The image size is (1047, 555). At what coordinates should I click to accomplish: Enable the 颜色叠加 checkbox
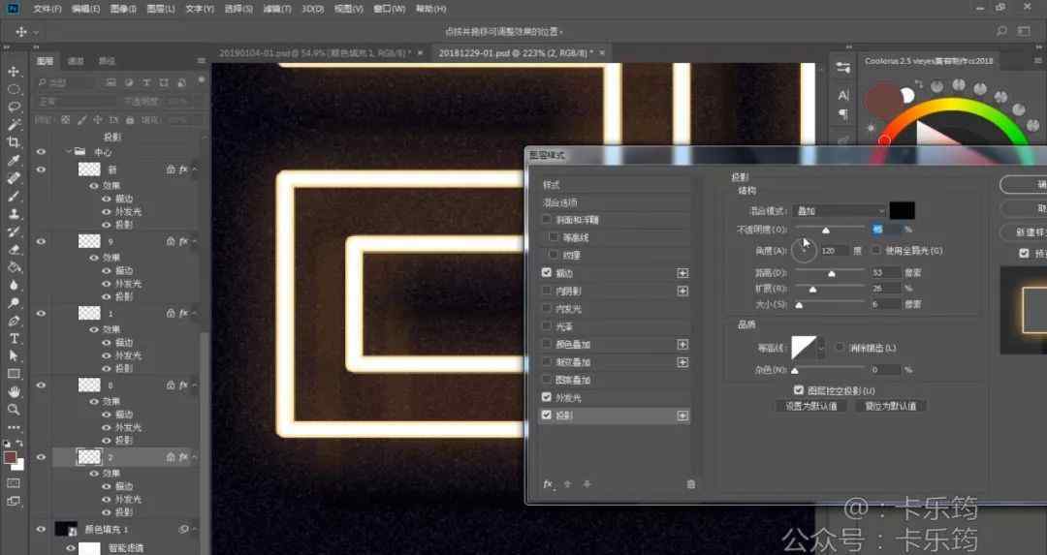pos(547,344)
